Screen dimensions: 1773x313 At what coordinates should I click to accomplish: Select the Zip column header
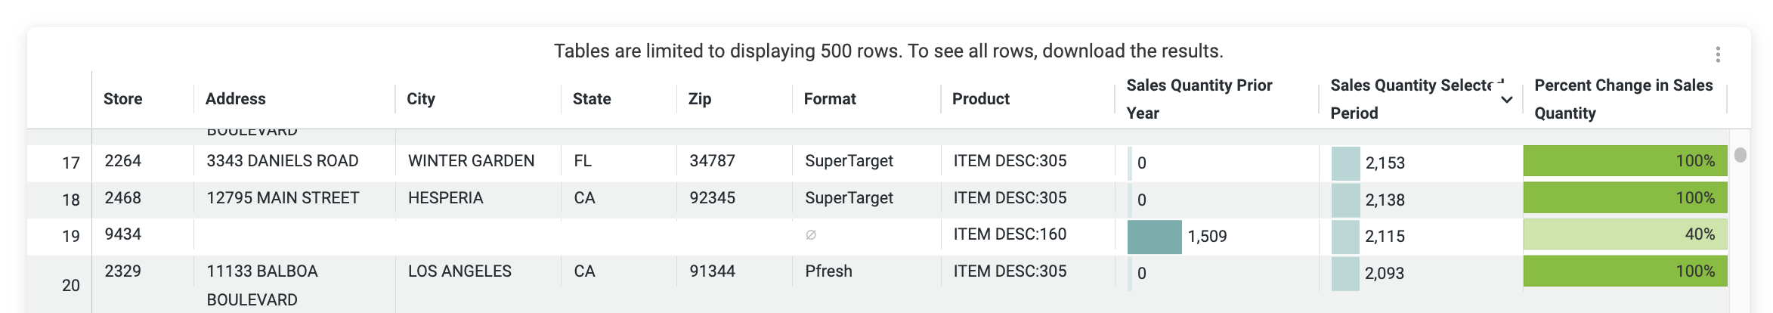(x=700, y=99)
